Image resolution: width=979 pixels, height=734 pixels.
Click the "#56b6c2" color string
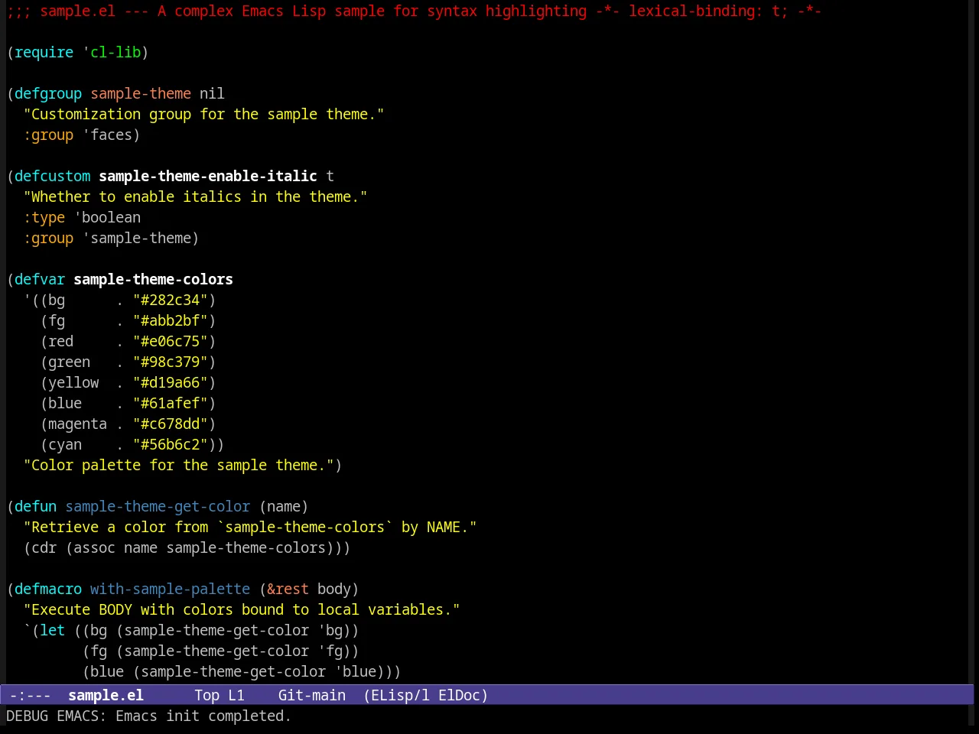tap(171, 444)
